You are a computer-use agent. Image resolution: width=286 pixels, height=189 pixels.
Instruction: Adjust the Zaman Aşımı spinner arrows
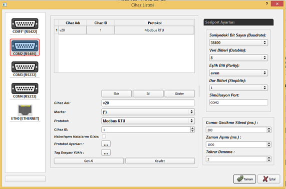[x=269, y=144]
